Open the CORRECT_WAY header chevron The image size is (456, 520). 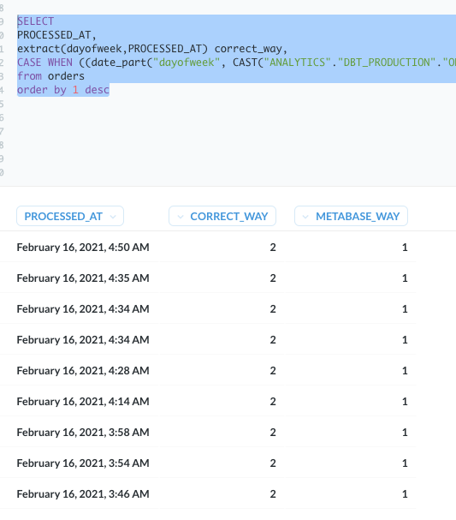click(181, 217)
